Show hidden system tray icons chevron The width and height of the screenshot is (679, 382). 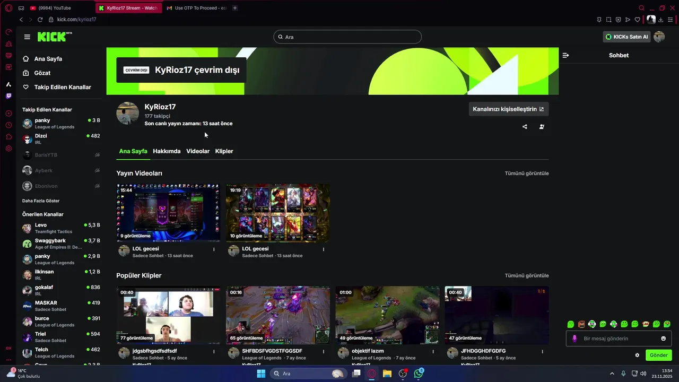612,374
